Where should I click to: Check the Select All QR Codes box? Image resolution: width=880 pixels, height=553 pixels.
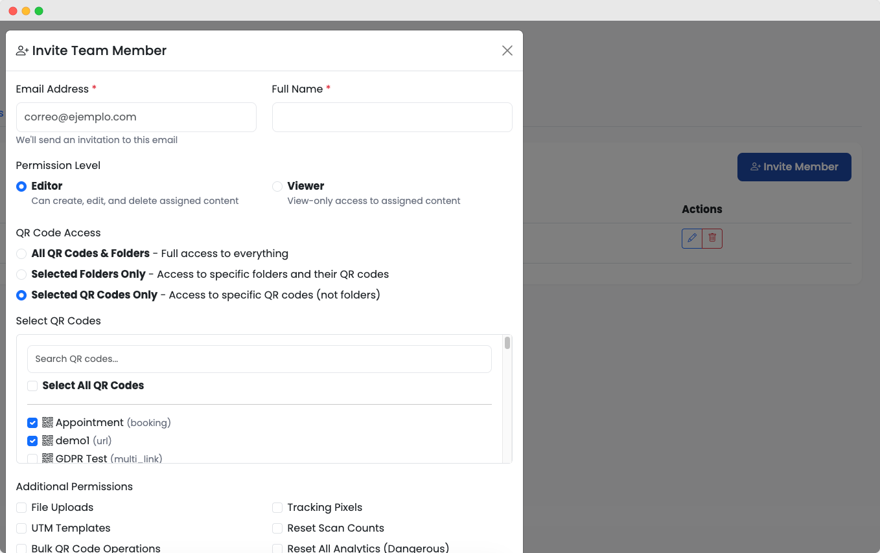point(32,386)
